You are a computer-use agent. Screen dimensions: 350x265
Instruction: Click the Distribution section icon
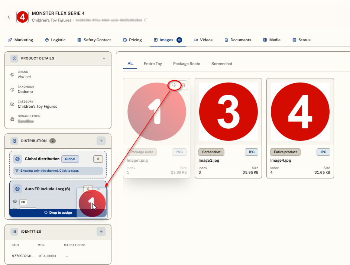click(14, 141)
